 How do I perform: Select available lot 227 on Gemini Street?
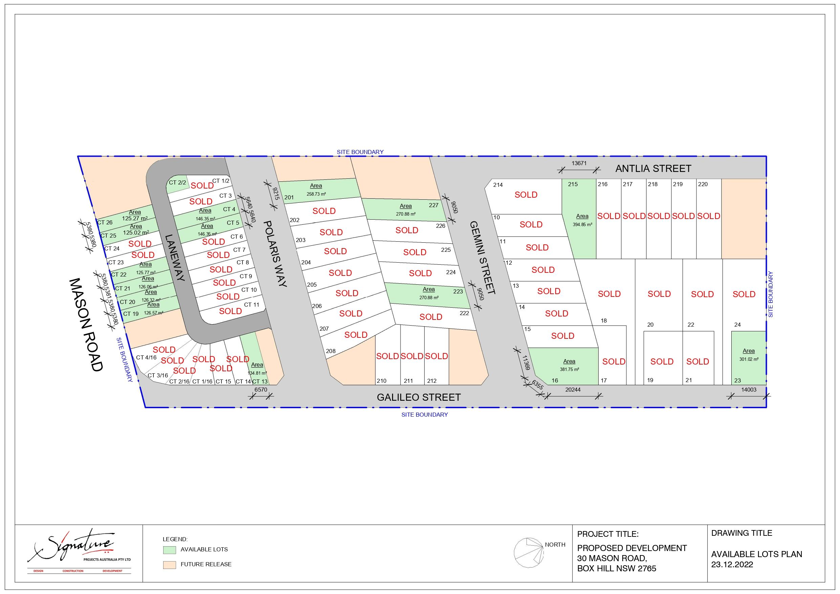pos(405,210)
